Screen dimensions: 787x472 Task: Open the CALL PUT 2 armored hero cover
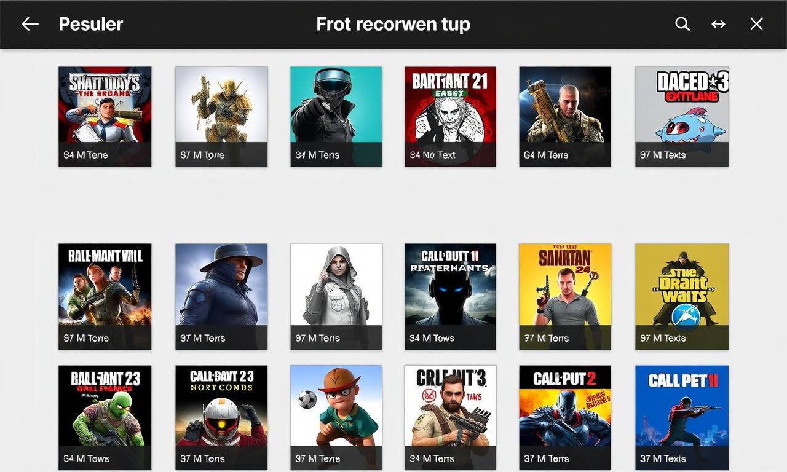[x=565, y=418]
